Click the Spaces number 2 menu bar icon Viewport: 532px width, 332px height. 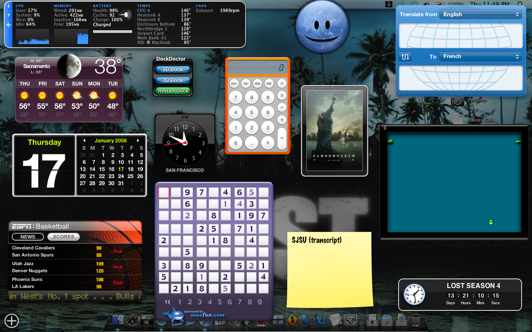(389, 4)
